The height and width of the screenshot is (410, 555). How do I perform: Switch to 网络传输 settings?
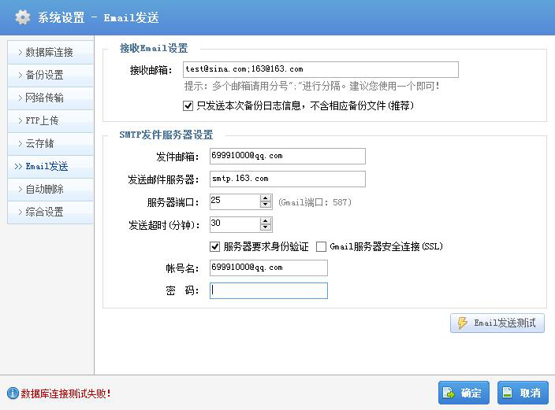click(x=50, y=98)
